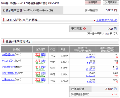Viewport: 120px width, 98px height.
Task: Open NF日経225 stock link
Action: 8,54
